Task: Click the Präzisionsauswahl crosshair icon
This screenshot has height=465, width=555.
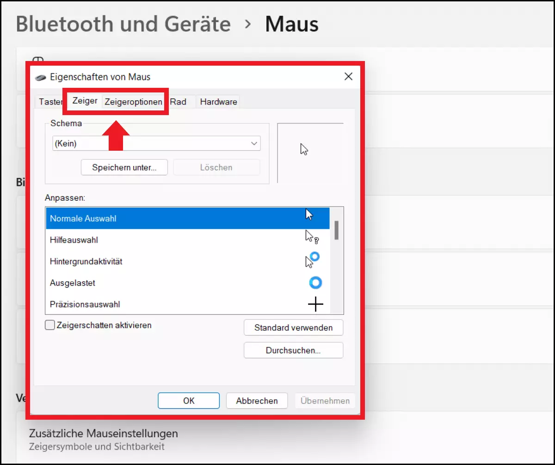Action: 315,304
